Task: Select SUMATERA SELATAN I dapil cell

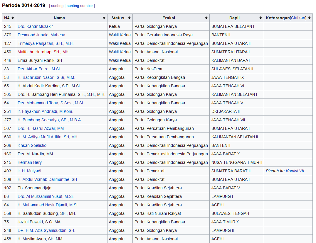Action: point(237,26)
